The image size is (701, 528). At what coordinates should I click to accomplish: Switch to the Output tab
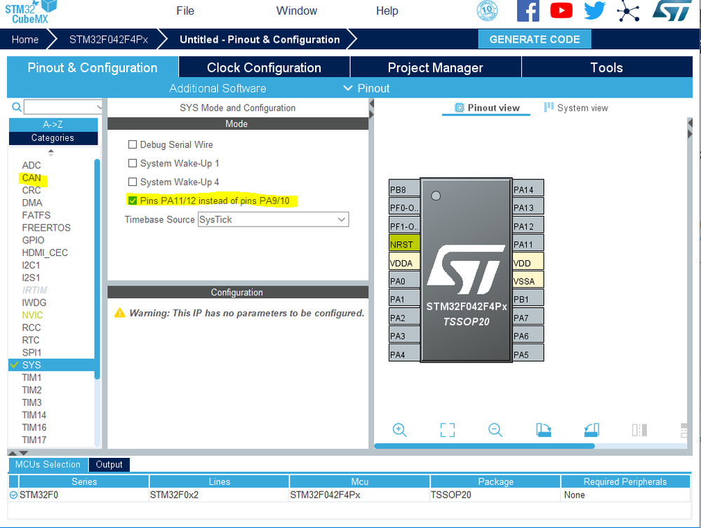[109, 465]
